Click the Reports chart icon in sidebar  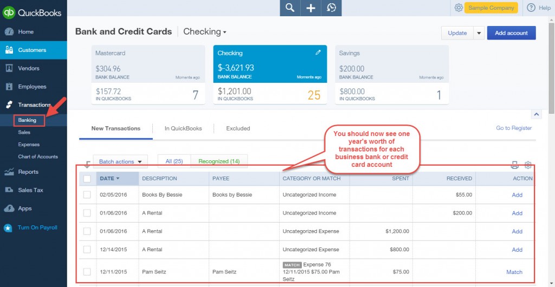(x=9, y=172)
